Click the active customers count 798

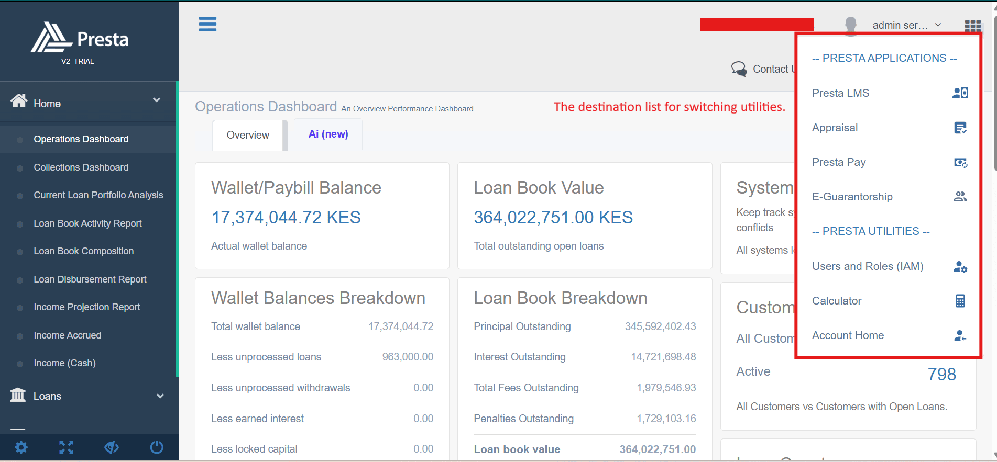(941, 374)
